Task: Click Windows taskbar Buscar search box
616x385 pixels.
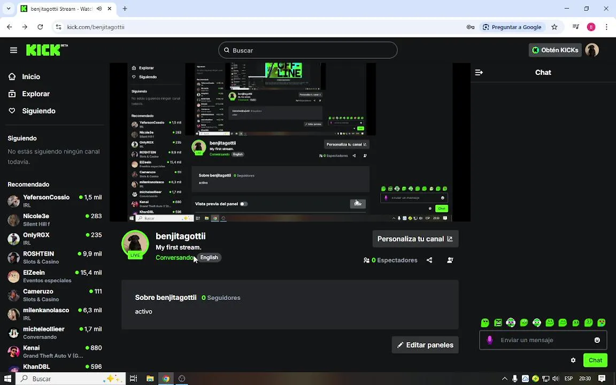Action: 71,379
